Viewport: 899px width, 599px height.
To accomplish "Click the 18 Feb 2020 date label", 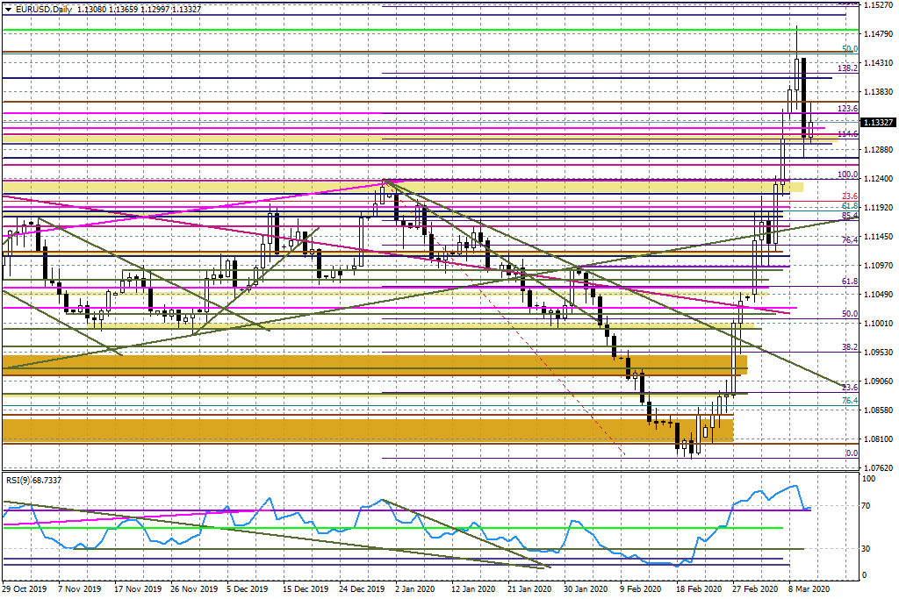I will point(698,588).
